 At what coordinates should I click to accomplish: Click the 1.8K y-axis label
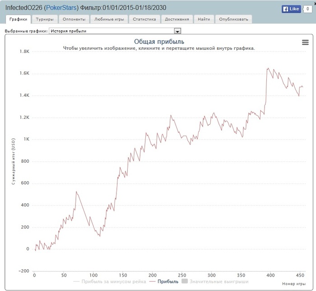pos(24,52)
